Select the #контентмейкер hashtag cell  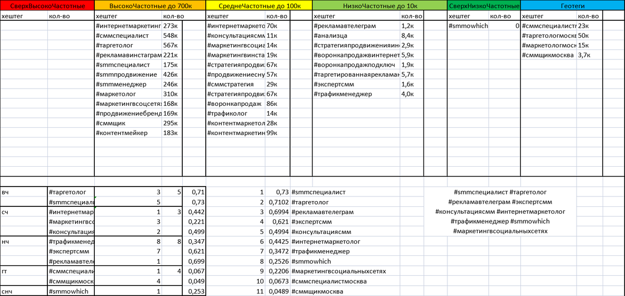(128, 133)
